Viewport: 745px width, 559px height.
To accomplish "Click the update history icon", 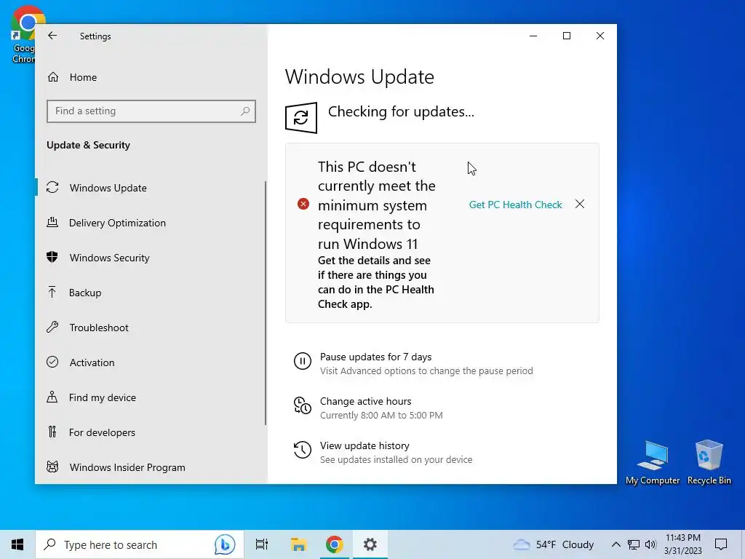I will [303, 450].
